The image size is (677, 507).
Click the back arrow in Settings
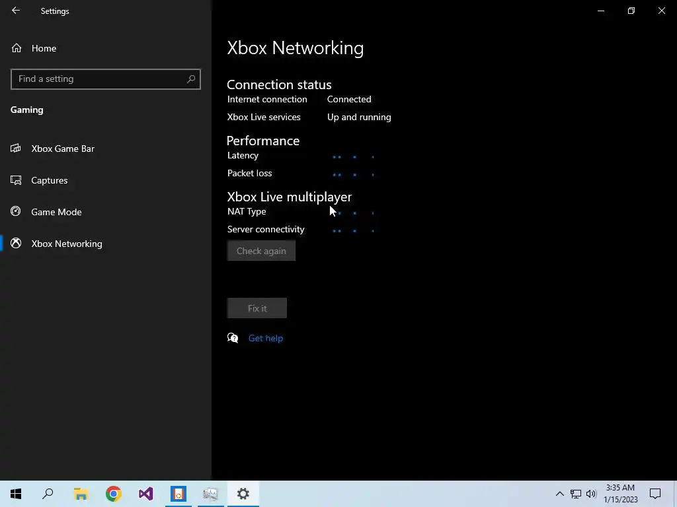16,11
